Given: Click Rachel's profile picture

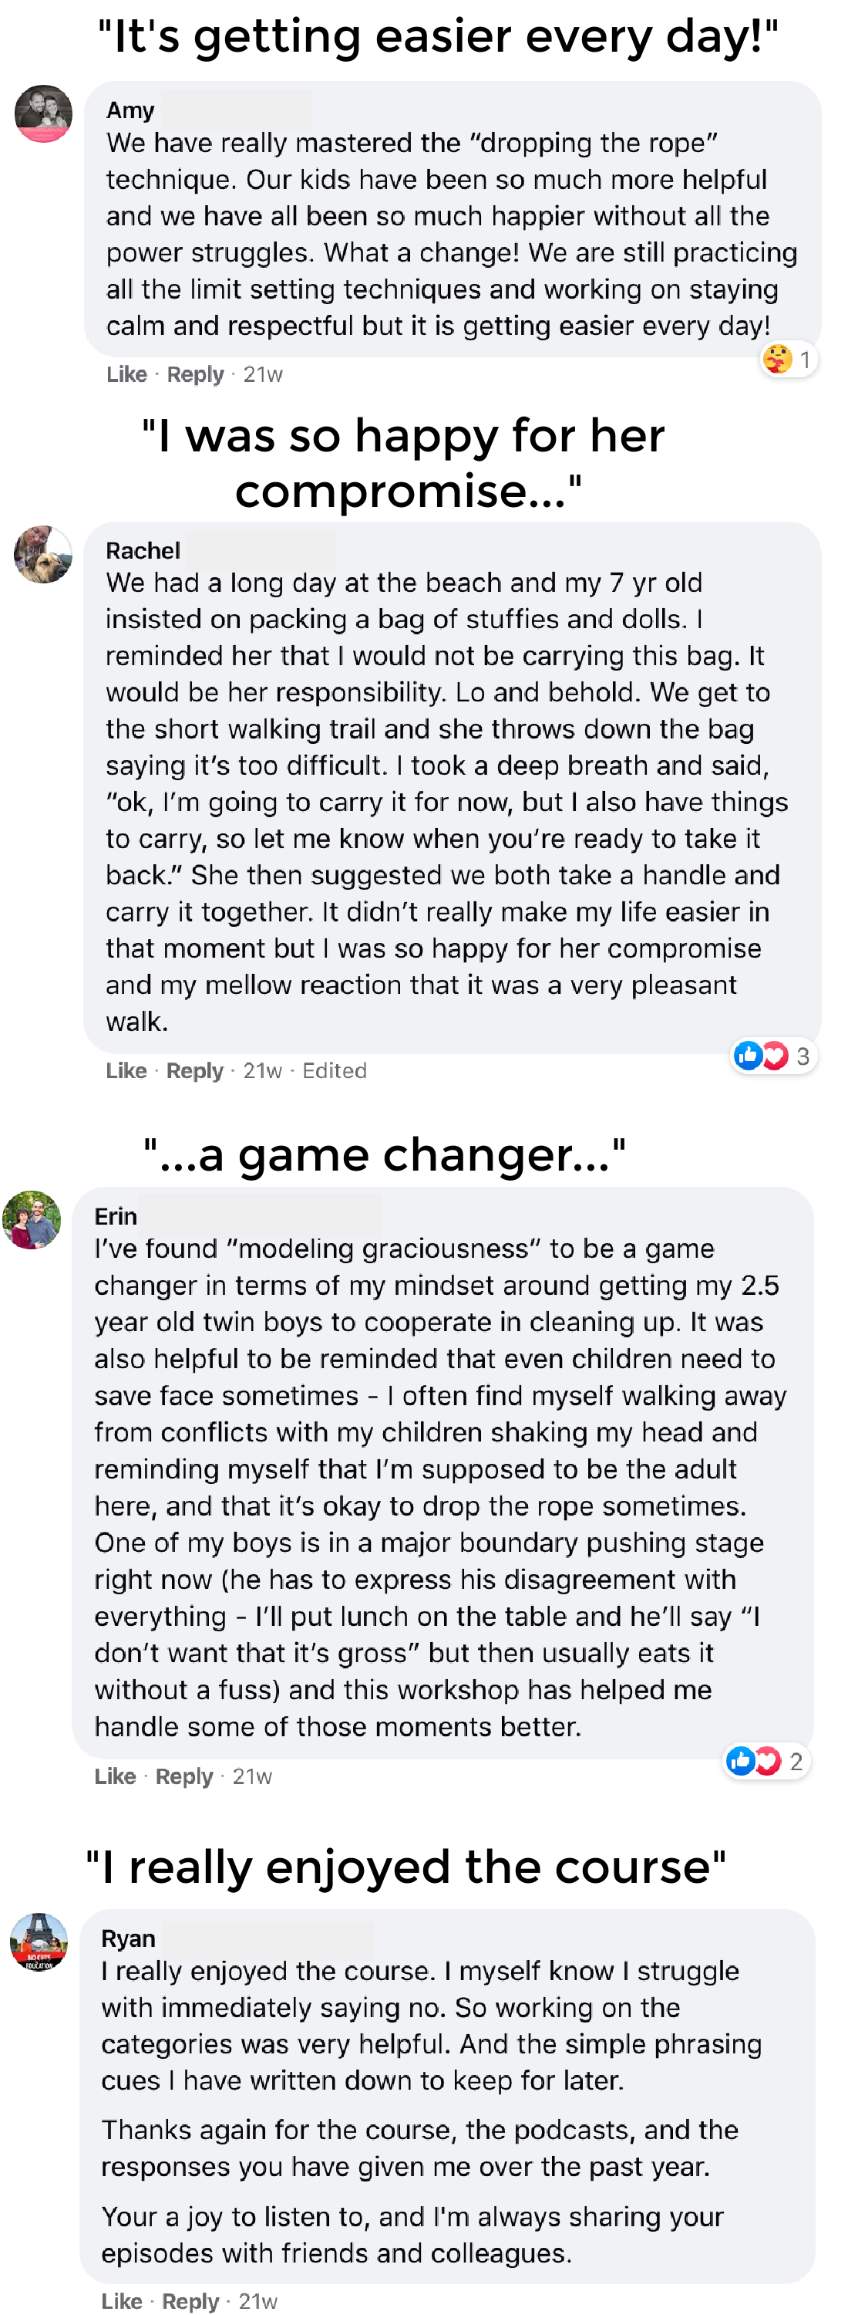Looking at the screenshot, I should [x=43, y=555].
